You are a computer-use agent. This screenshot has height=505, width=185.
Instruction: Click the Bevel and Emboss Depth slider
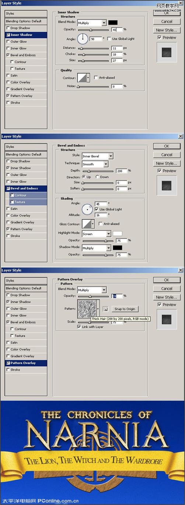coord(97,171)
